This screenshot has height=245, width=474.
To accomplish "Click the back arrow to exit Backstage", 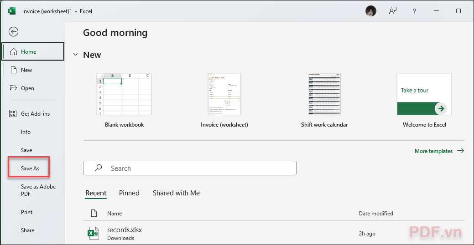I will 14,31.
